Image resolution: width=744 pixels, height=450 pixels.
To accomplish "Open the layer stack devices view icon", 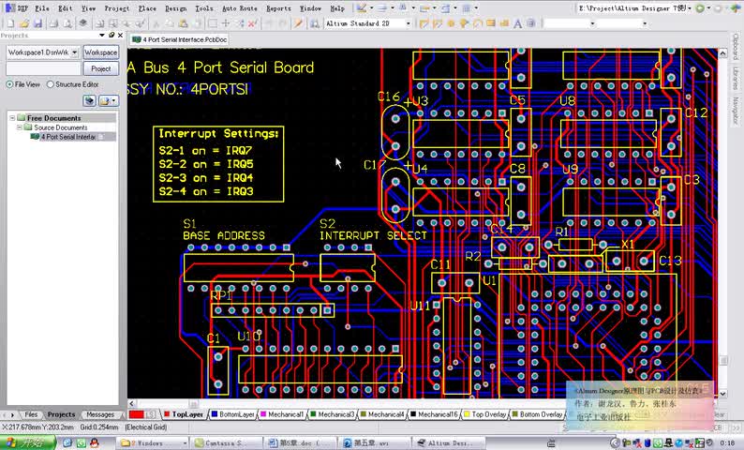I will [83, 23].
